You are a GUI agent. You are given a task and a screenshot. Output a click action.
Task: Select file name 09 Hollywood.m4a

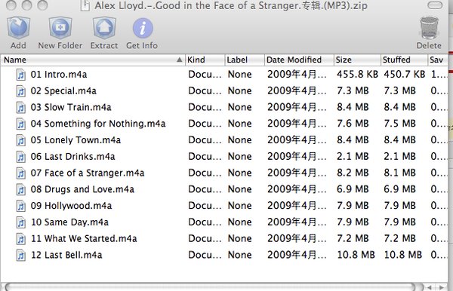coord(71,206)
